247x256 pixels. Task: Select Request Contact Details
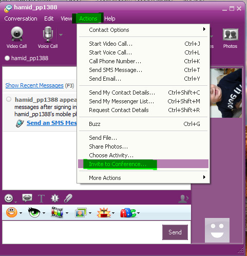pos(143,110)
